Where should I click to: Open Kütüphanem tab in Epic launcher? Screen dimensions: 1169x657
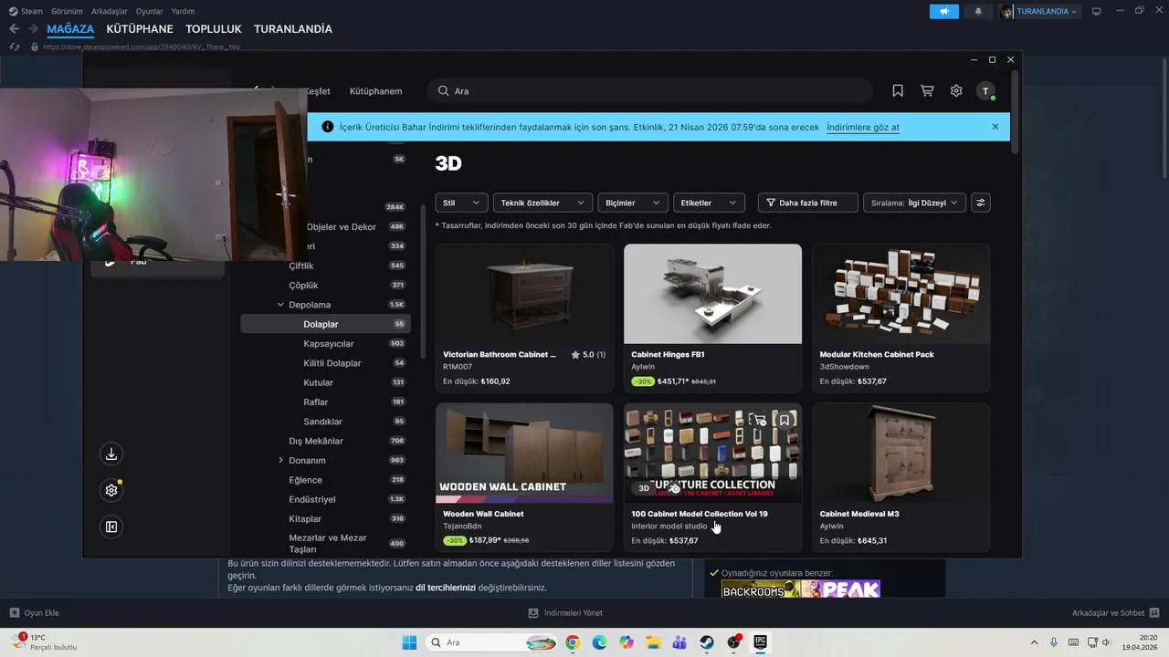click(375, 91)
